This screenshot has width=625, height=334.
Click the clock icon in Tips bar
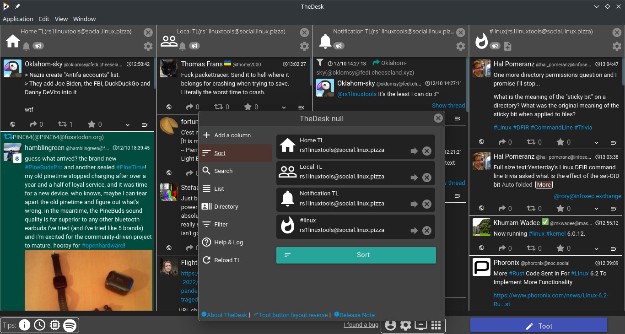[40, 325]
